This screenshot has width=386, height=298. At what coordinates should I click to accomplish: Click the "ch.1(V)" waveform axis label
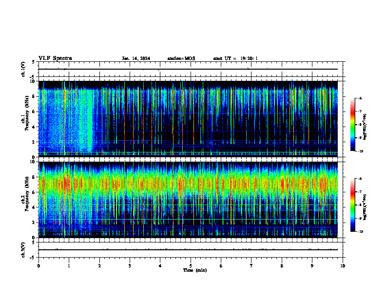23,69
